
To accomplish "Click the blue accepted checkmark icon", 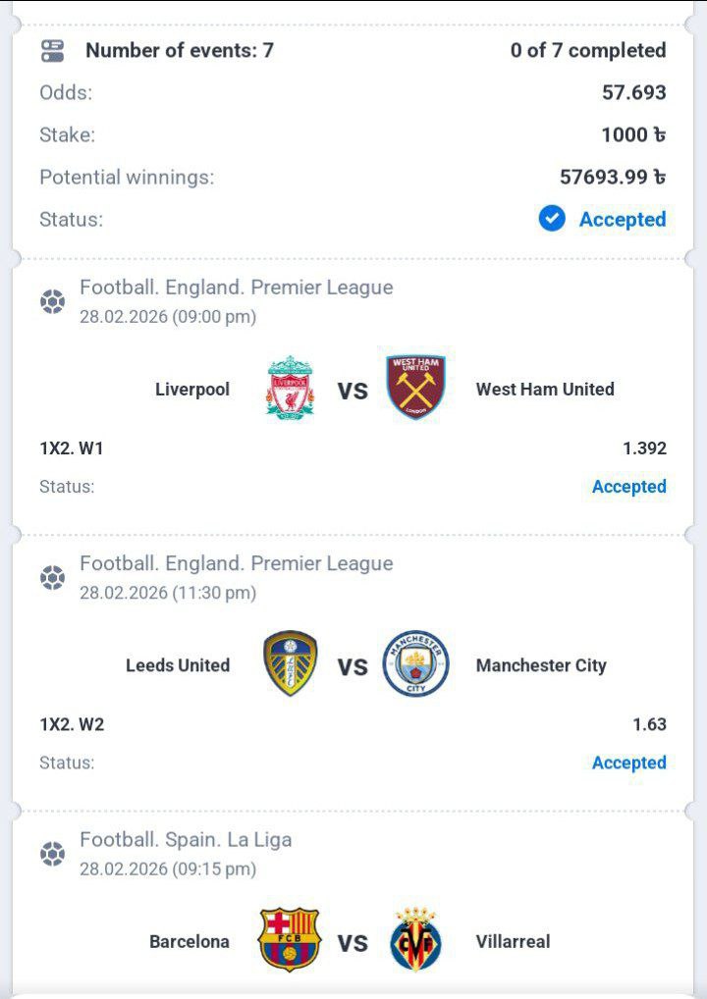I will click(x=552, y=219).
